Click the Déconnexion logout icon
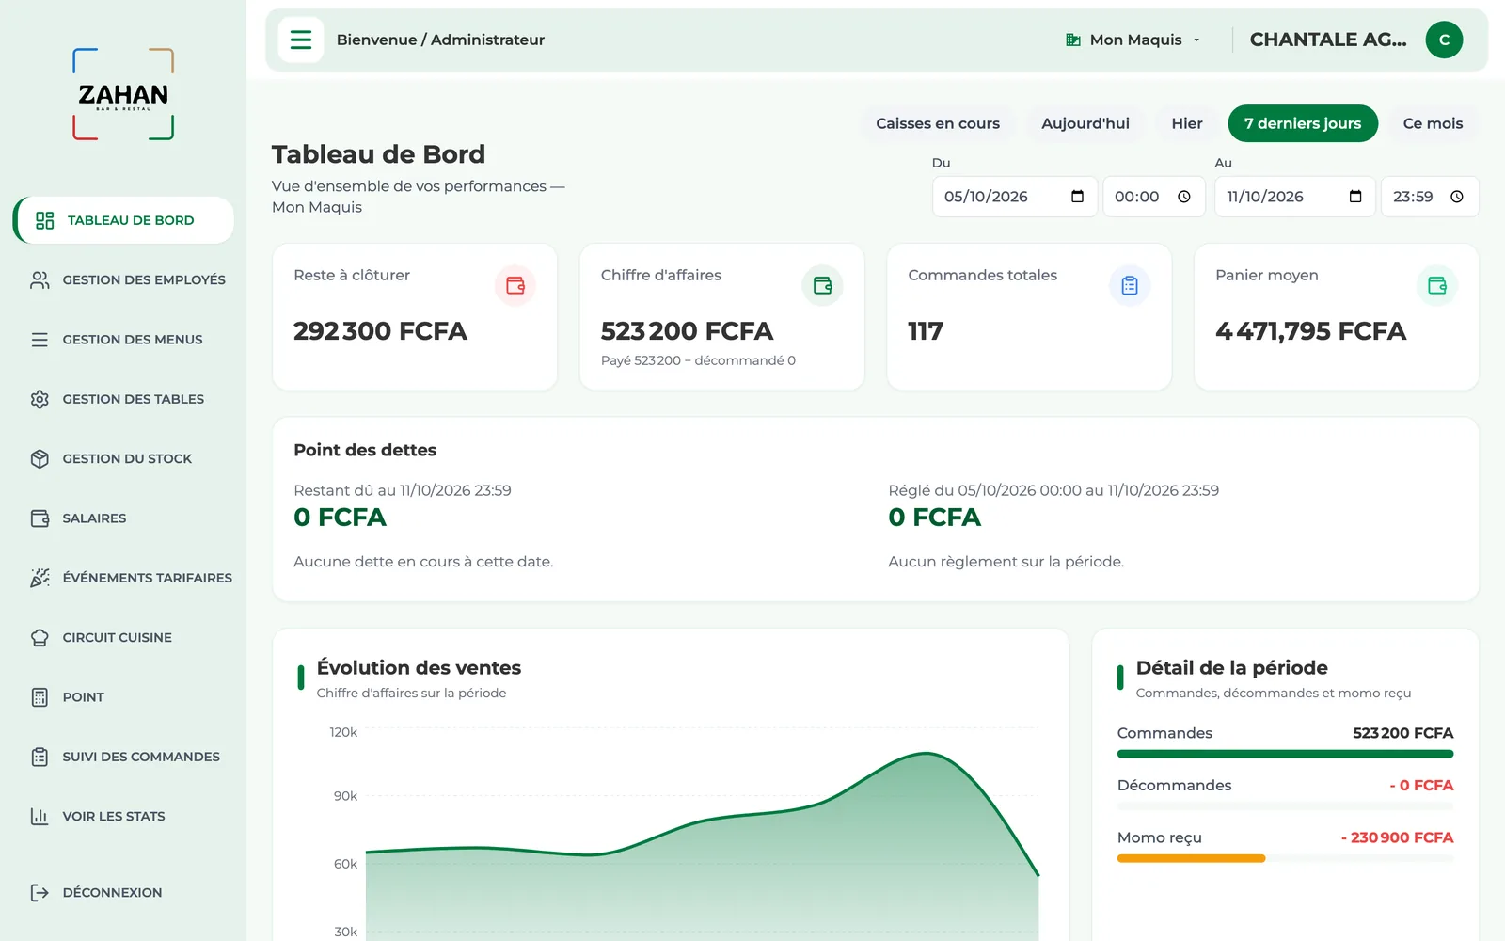This screenshot has height=941, width=1505. point(40,892)
